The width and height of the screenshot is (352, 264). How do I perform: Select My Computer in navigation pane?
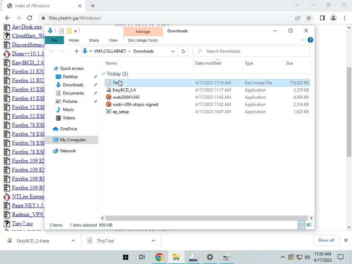(x=73, y=140)
